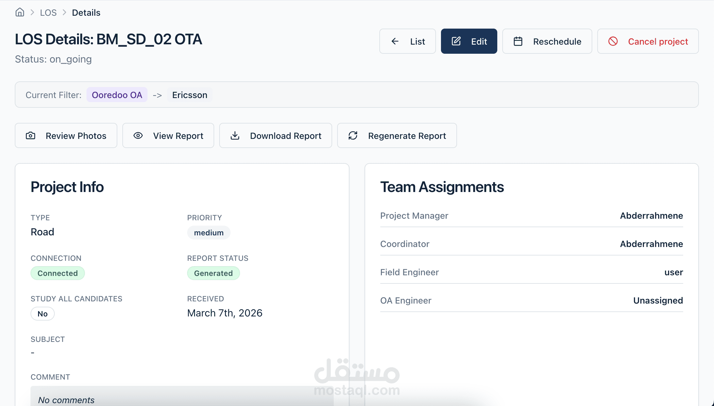Image resolution: width=714 pixels, height=406 pixels.
Task: Click the No comments comment box
Action: click(182, 398)
